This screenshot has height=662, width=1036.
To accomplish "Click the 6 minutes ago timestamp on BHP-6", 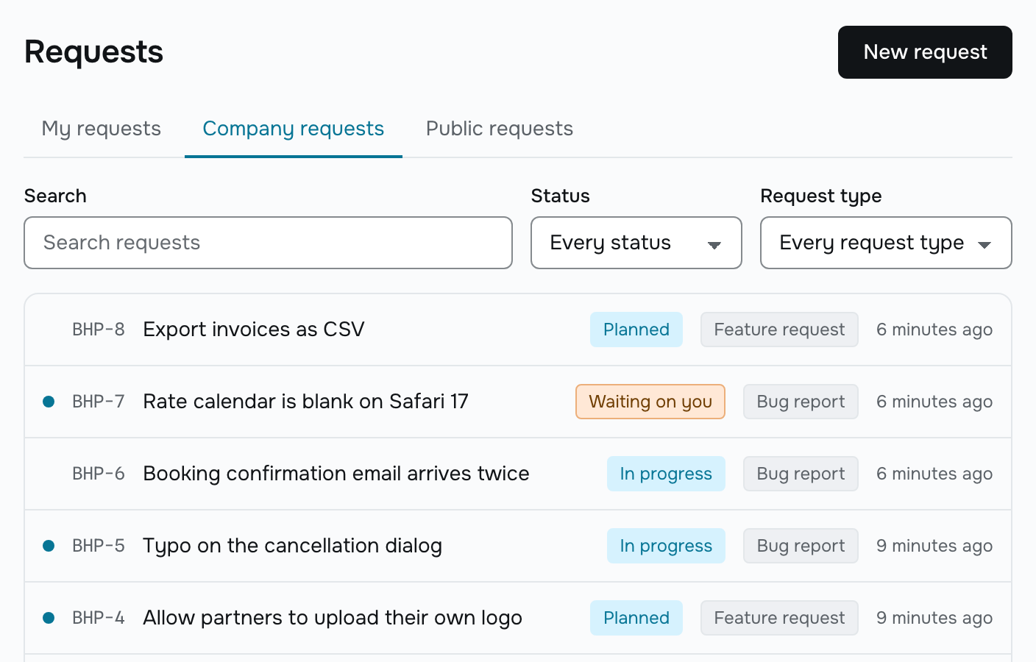I will pyautogui.click(x=934, y=474).
